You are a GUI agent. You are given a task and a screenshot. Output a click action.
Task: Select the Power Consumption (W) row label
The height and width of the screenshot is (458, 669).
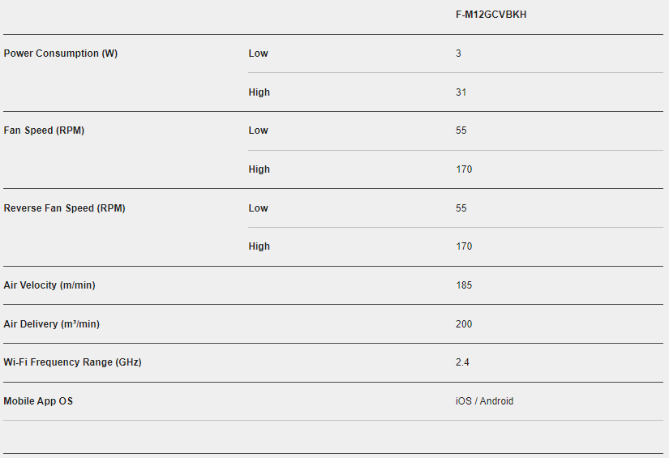click(x=61, y=54)
